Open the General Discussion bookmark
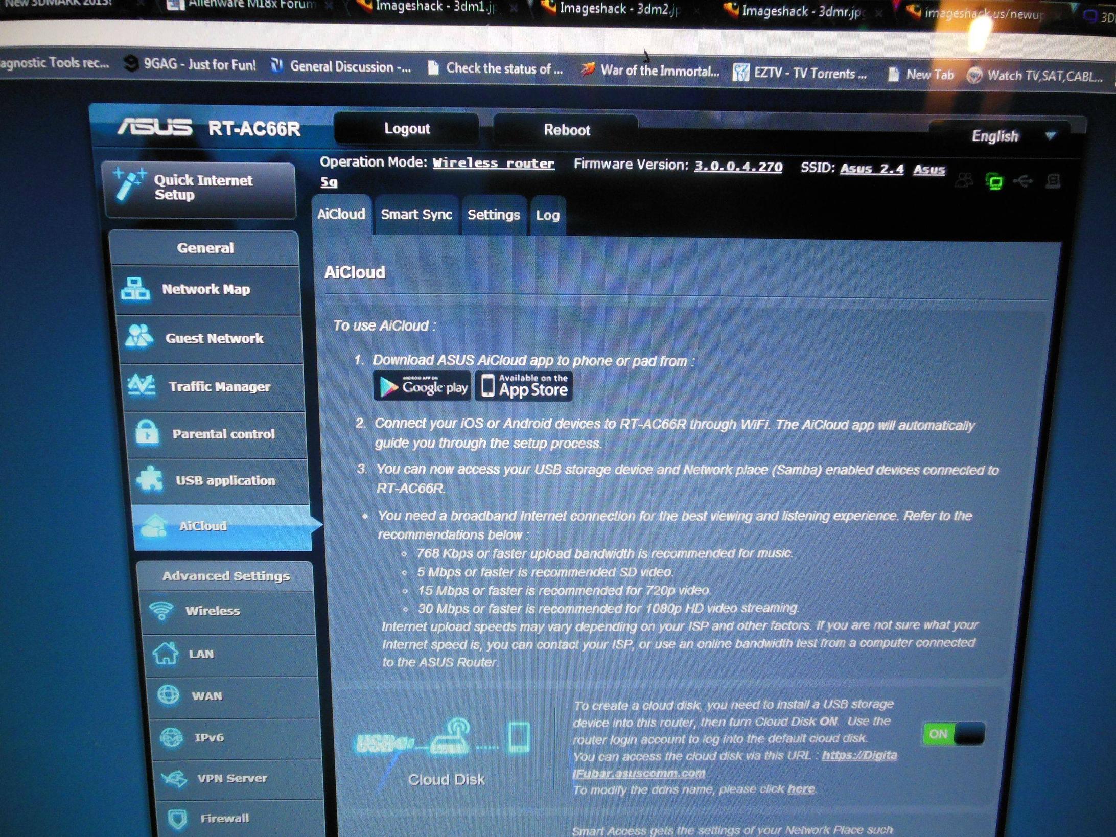This screenshot has width=1116, height=837. 341,66
